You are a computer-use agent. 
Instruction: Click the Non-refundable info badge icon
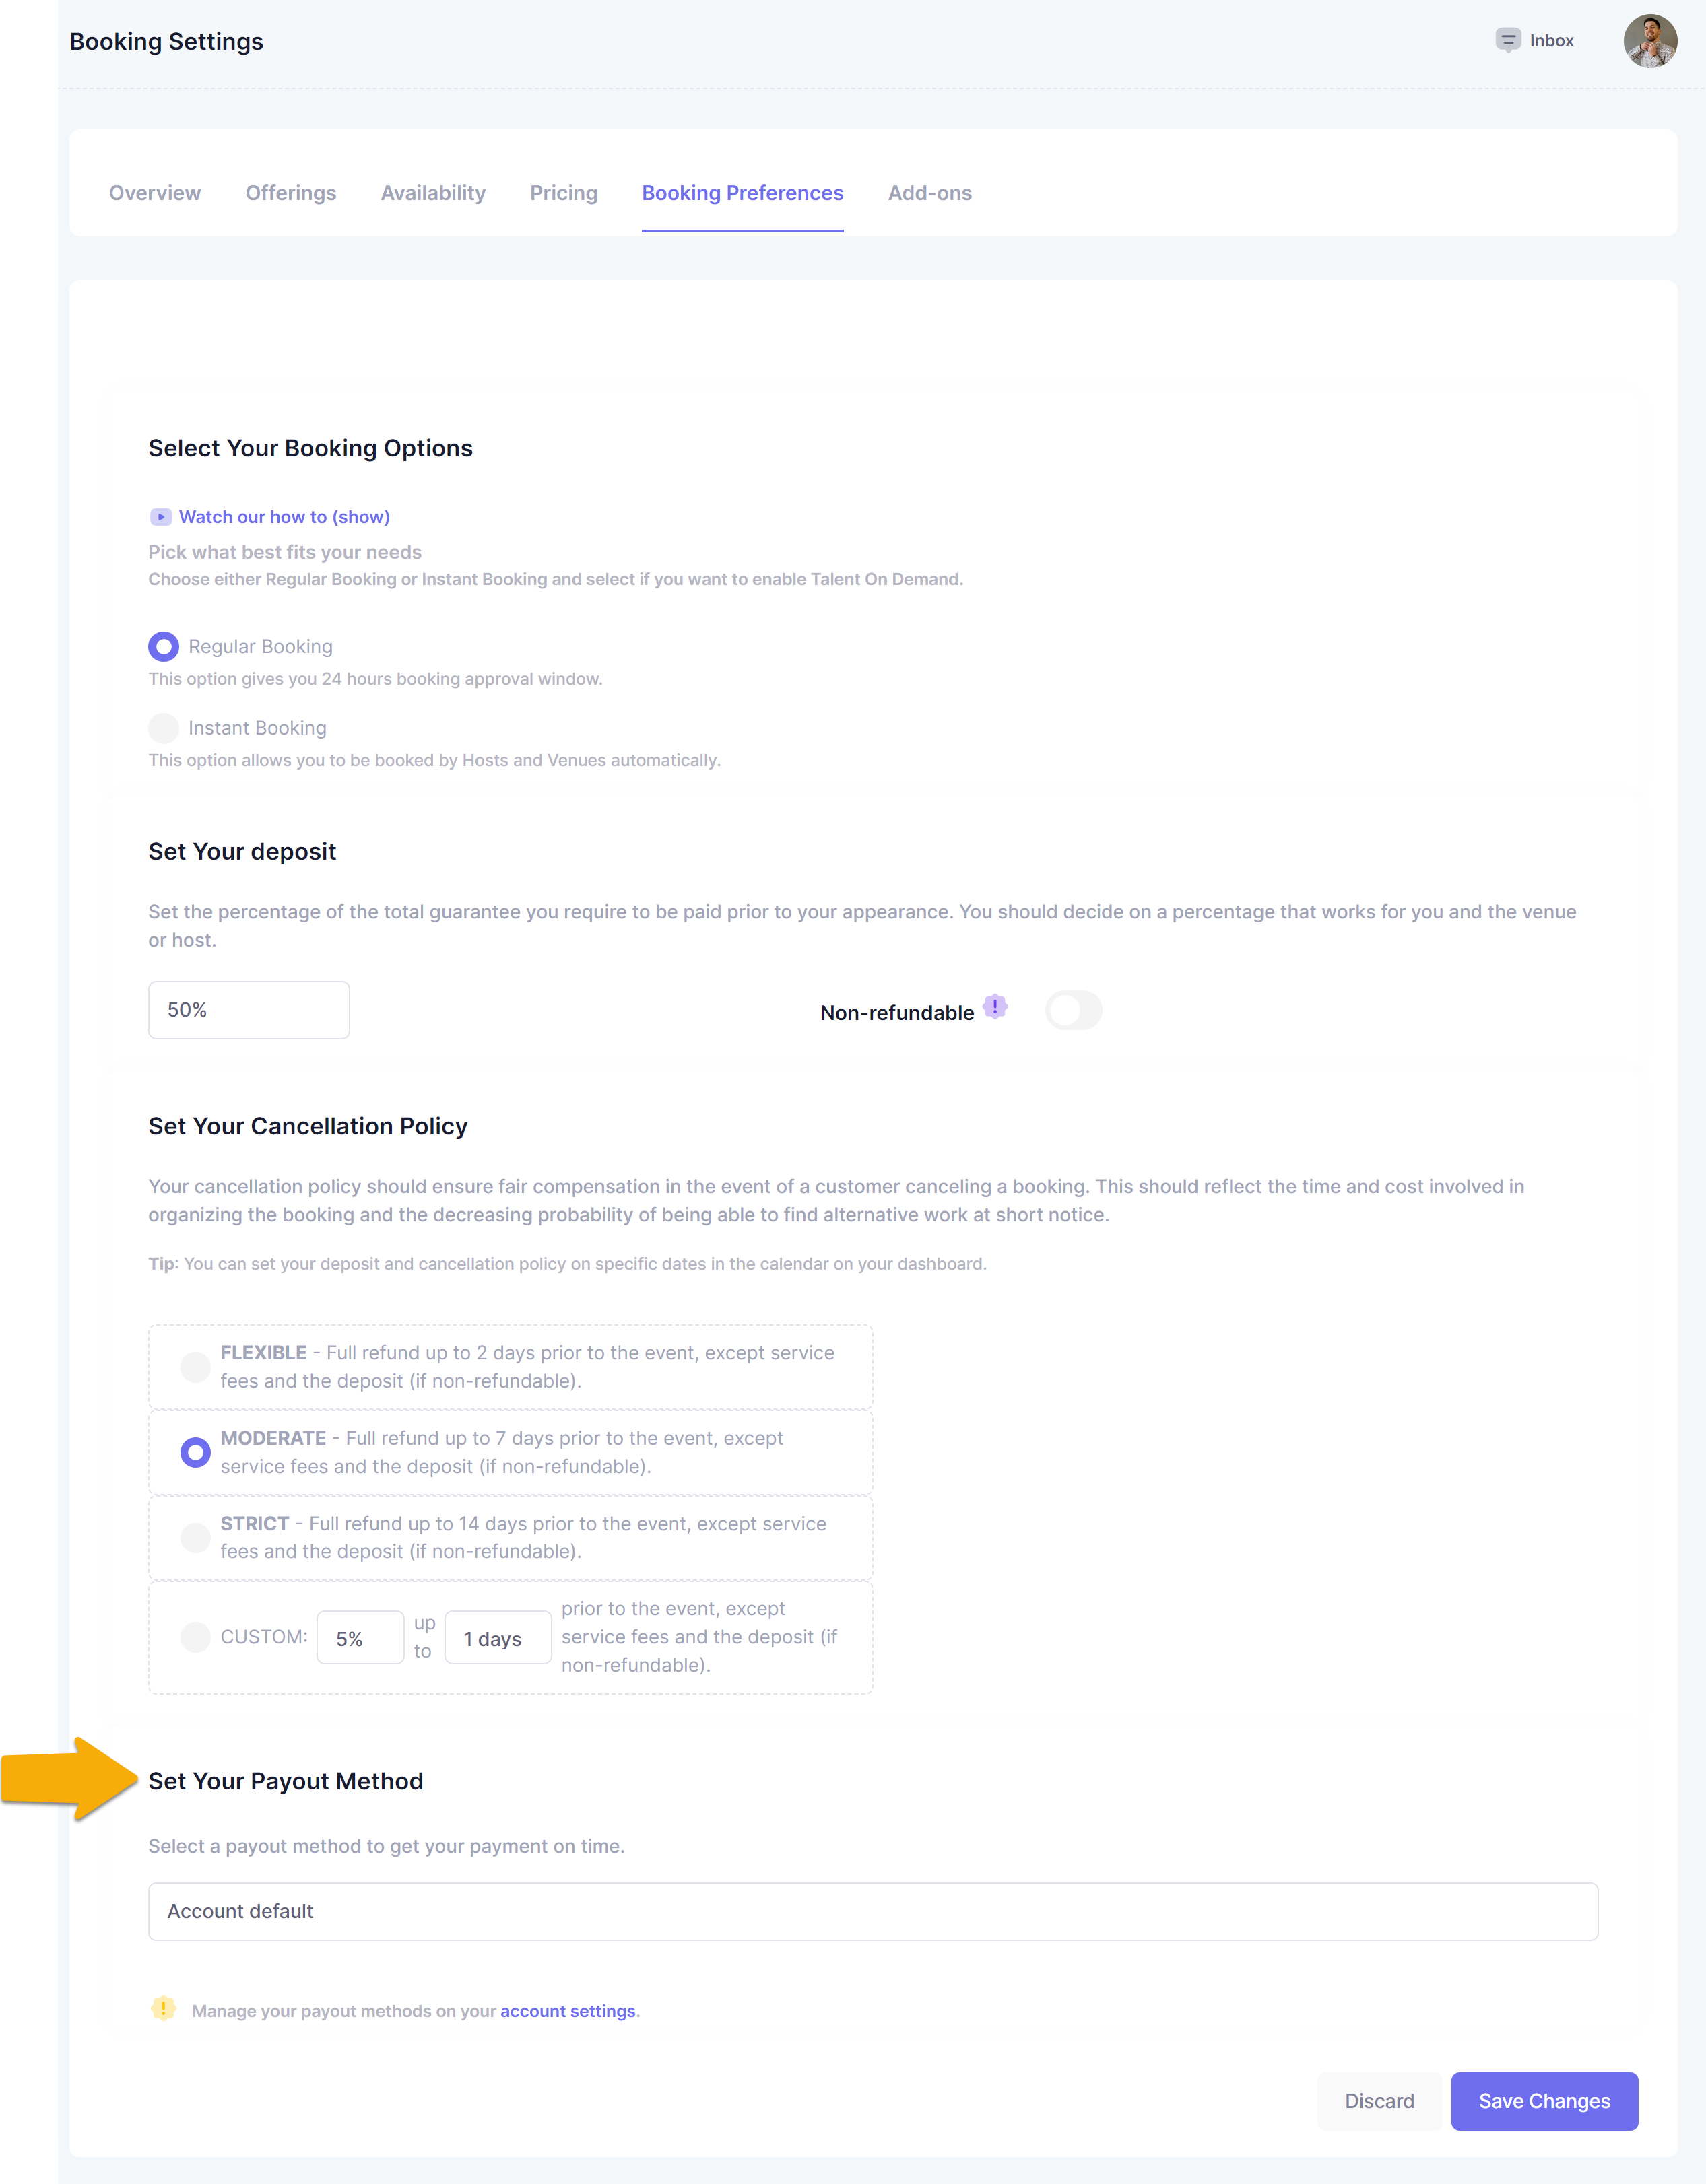coord(995,1006)
